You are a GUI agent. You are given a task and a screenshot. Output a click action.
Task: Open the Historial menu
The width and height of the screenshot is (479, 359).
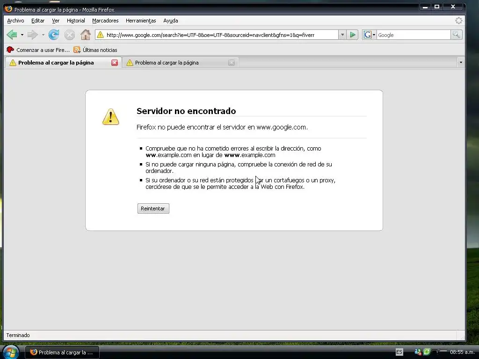[x=76, y=21]
